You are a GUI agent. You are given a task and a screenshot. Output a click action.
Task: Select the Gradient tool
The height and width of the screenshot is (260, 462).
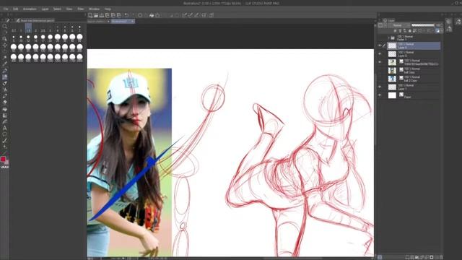[x=4, y=116]
